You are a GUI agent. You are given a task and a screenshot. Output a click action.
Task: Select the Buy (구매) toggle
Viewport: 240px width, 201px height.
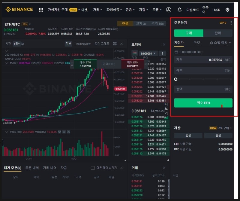point(189,33)
